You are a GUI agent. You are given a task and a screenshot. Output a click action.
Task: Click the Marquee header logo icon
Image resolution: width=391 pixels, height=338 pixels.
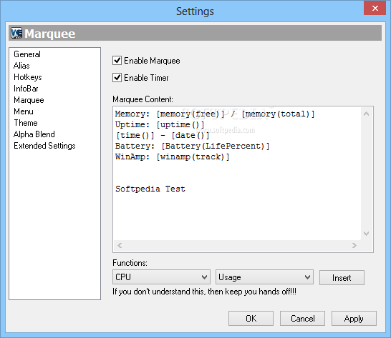click(x=16, y=33)
